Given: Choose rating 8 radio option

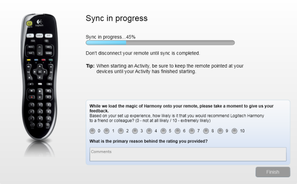Looking at the screenshot, I should 206,131.
